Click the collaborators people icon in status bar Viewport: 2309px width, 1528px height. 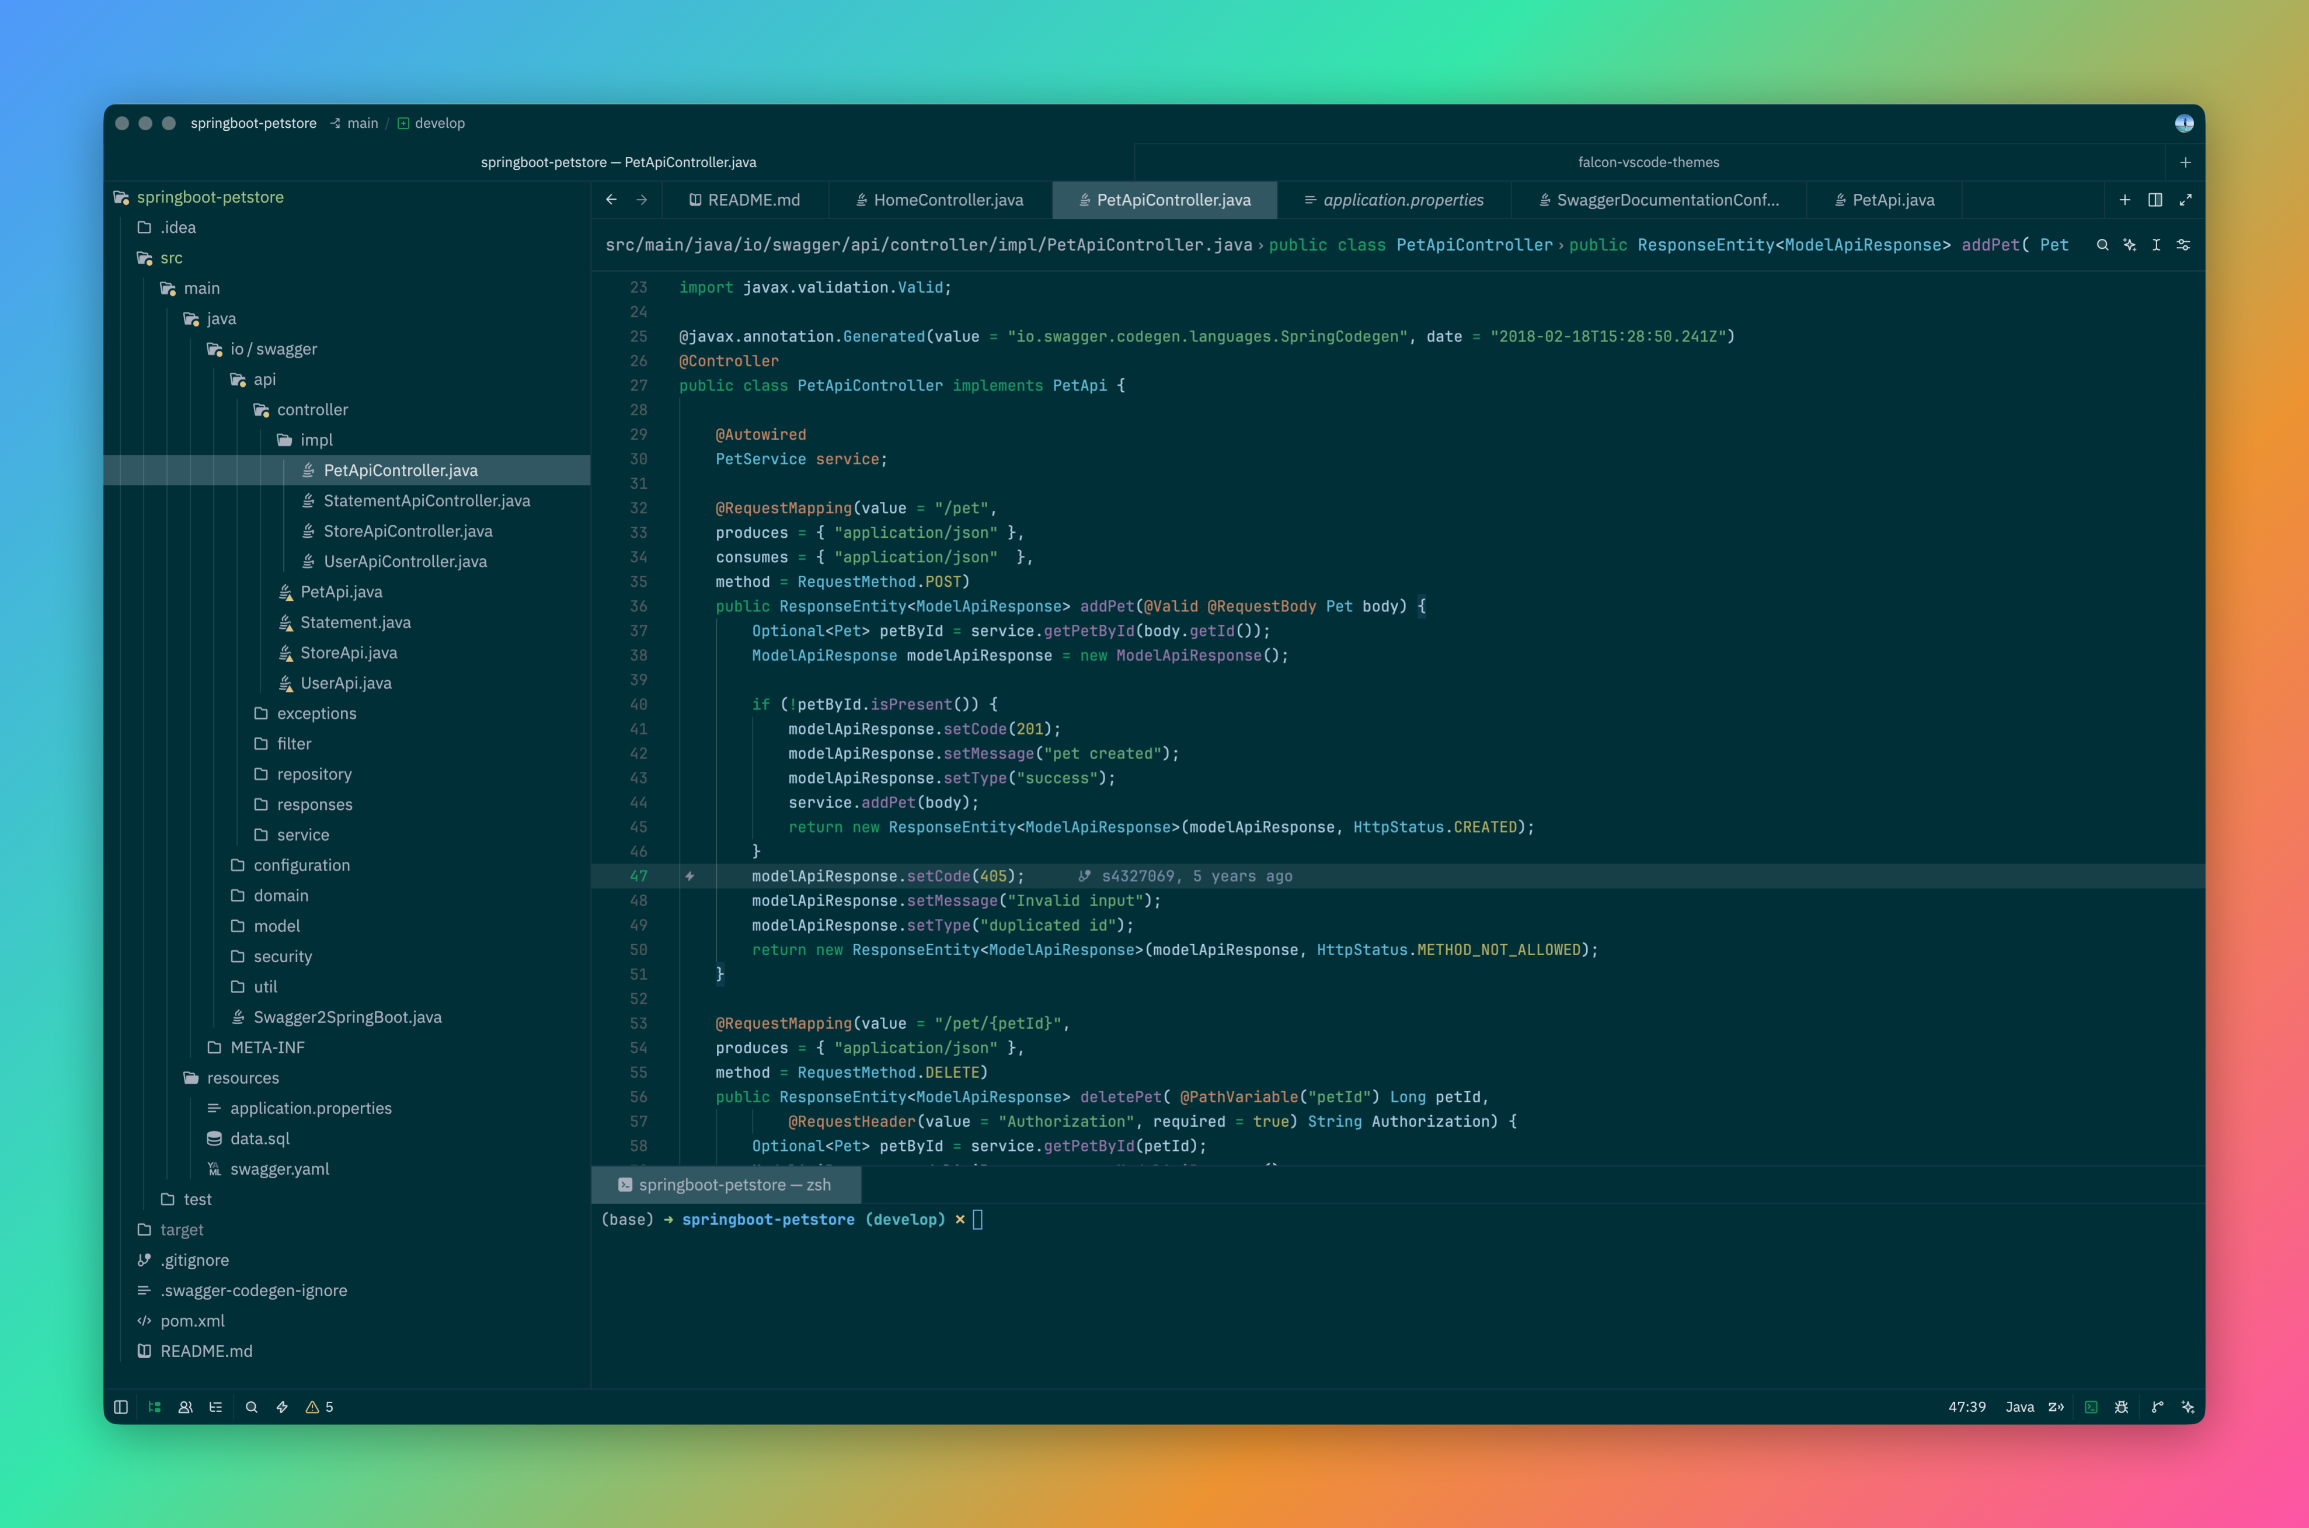tap(185, 1406)
